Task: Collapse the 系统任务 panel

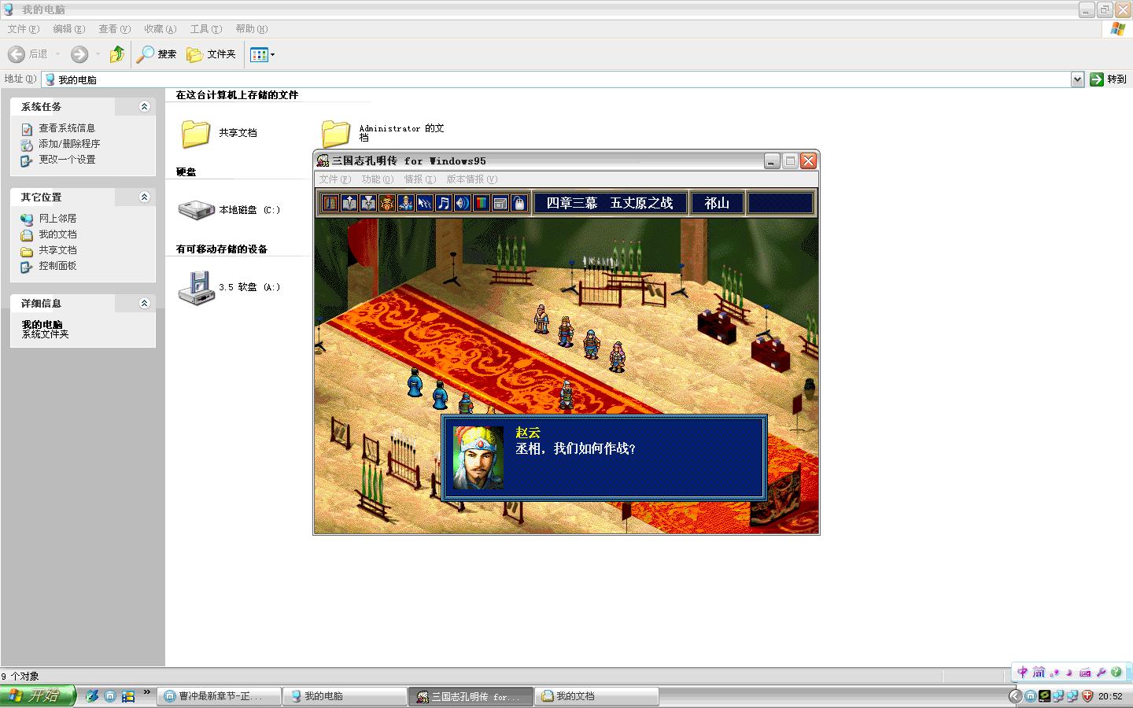Action: [144, 106]
